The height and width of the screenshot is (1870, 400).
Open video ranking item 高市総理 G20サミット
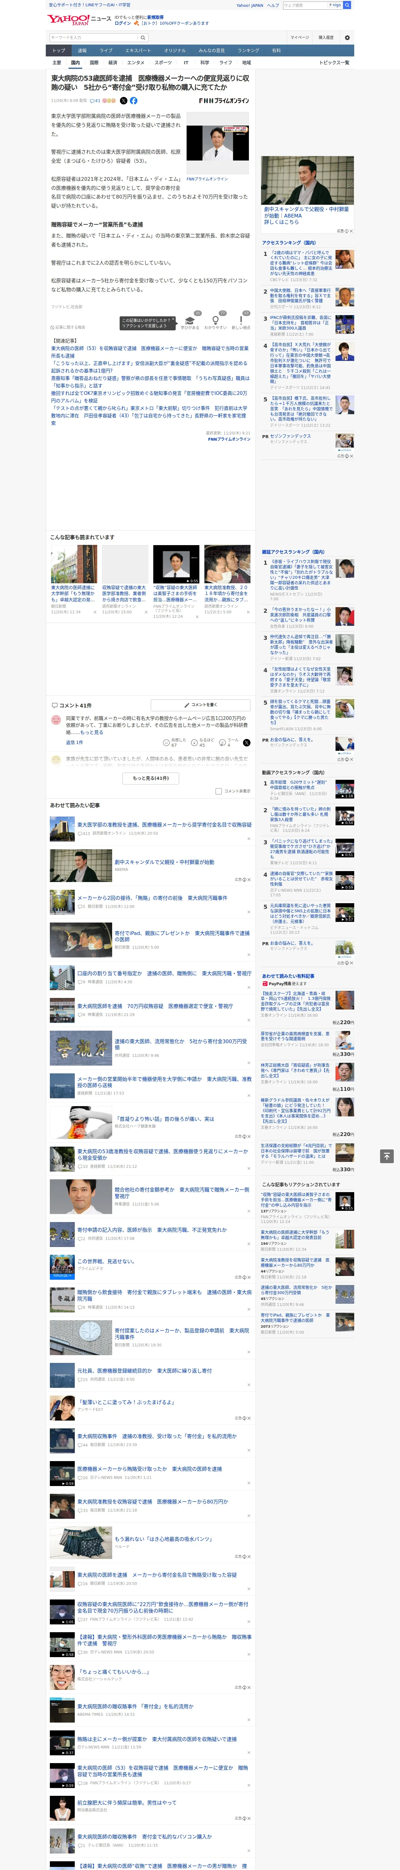298,785
